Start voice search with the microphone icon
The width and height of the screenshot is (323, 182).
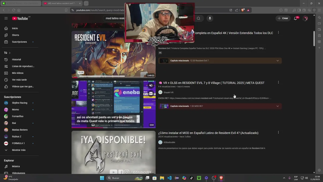(x=210, y=18)
